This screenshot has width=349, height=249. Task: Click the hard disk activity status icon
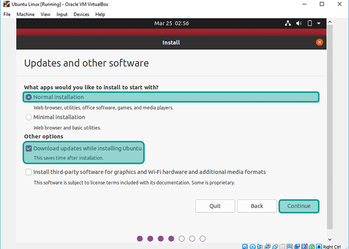click(x=245, y=246)
